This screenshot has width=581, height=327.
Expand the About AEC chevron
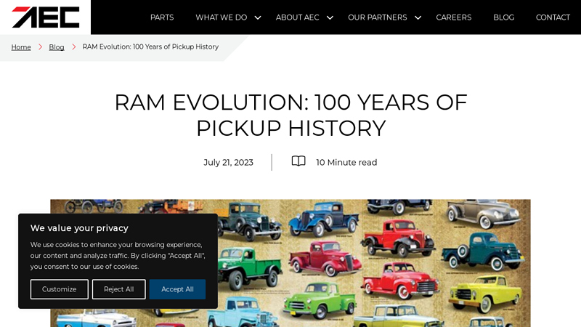coord(330,17)
